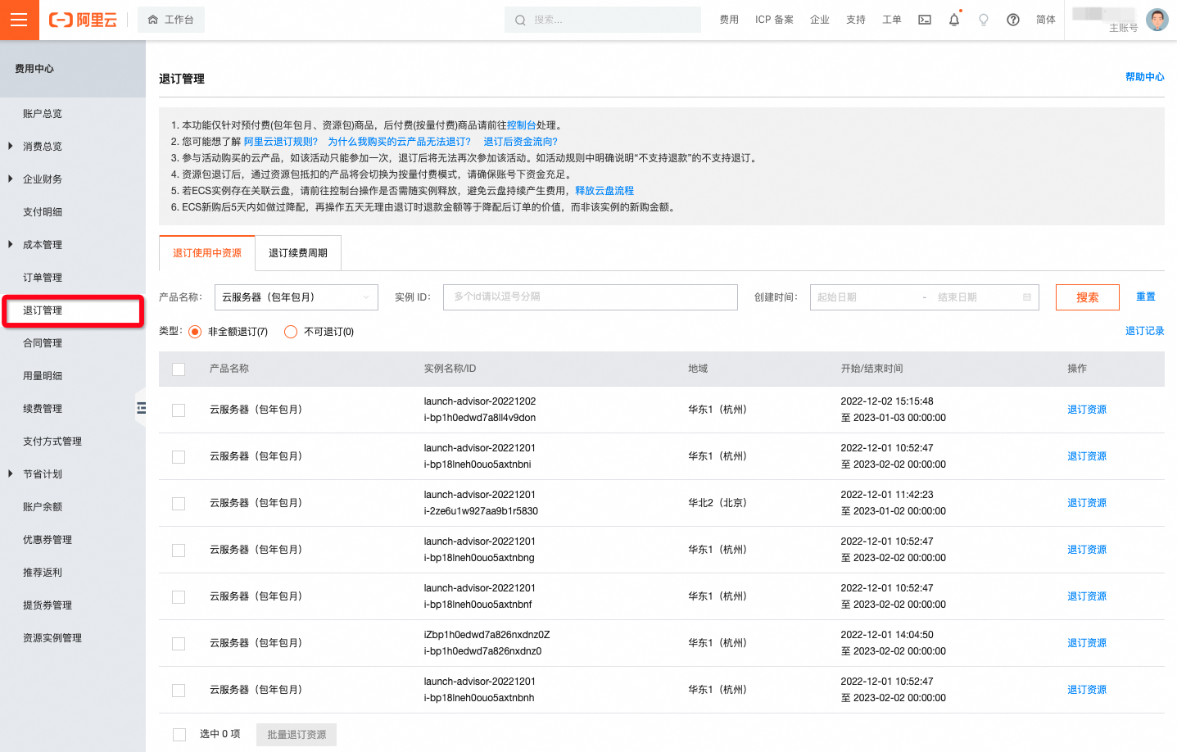Open the 产品名称 dropdown
The height and width of the screenshot is (752, 1177).
[x=297, y=297]
